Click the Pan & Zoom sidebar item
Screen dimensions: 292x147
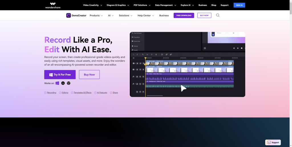click(137, 33)
